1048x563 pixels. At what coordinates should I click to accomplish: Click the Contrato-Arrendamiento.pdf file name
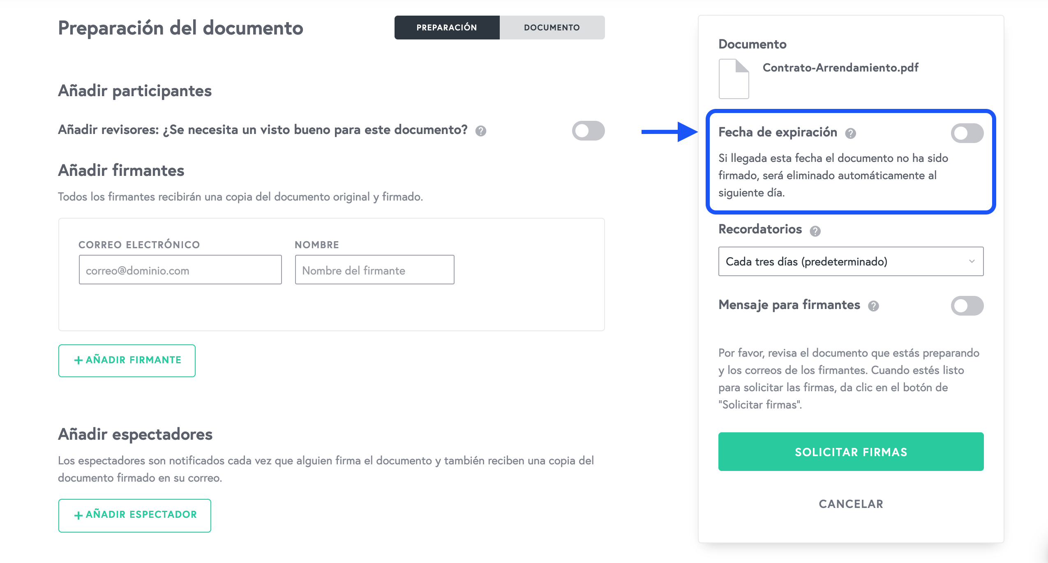[x=840, y=67]
